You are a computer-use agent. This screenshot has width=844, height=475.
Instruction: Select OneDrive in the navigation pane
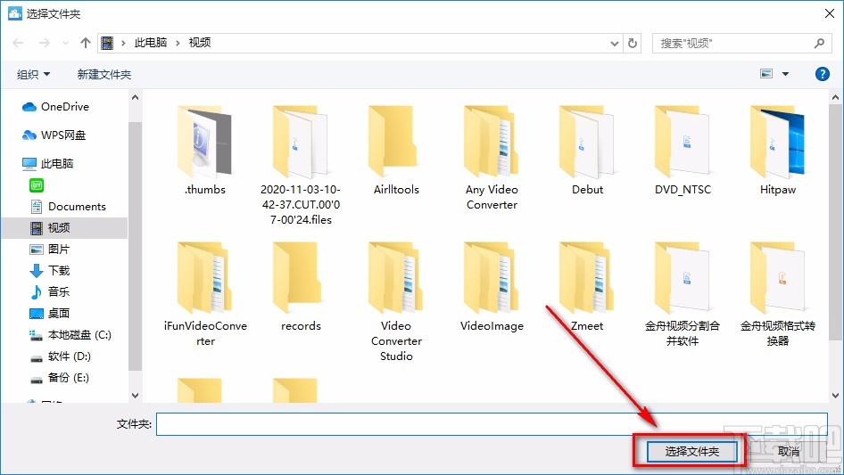55,107
